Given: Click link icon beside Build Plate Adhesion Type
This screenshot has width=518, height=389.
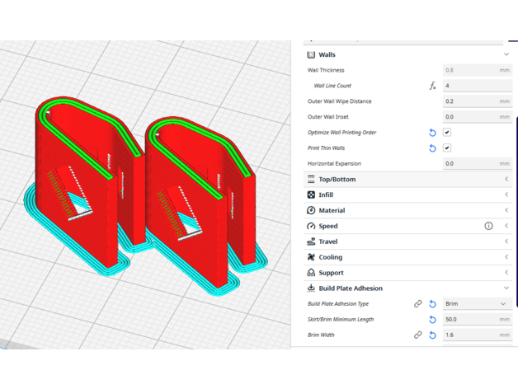Looking at the screenshot, I should tap(417, 304).
